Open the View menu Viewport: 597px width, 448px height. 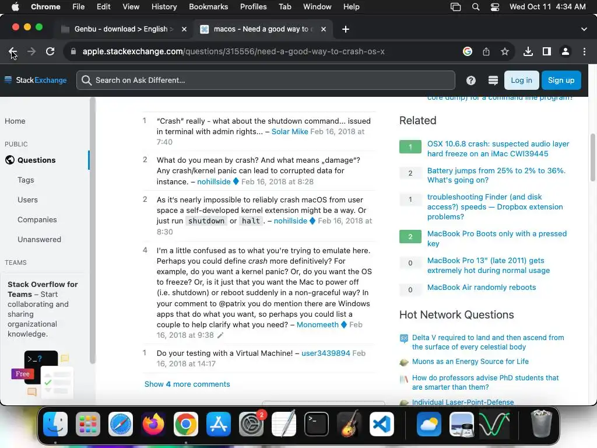point(131,7)
